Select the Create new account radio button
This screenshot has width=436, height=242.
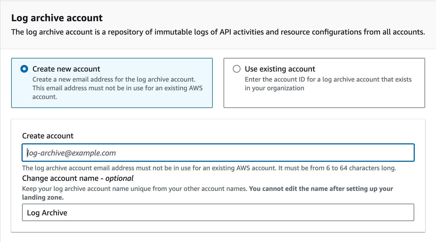[24, 69]
